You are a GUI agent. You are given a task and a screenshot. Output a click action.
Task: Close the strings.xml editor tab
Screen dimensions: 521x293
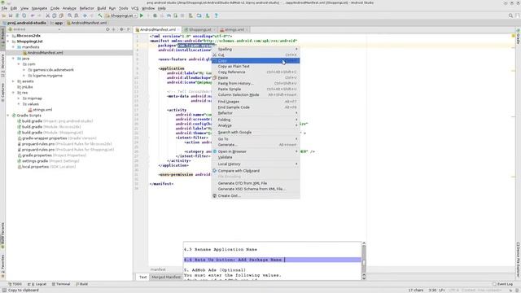[x=247, y=30]
